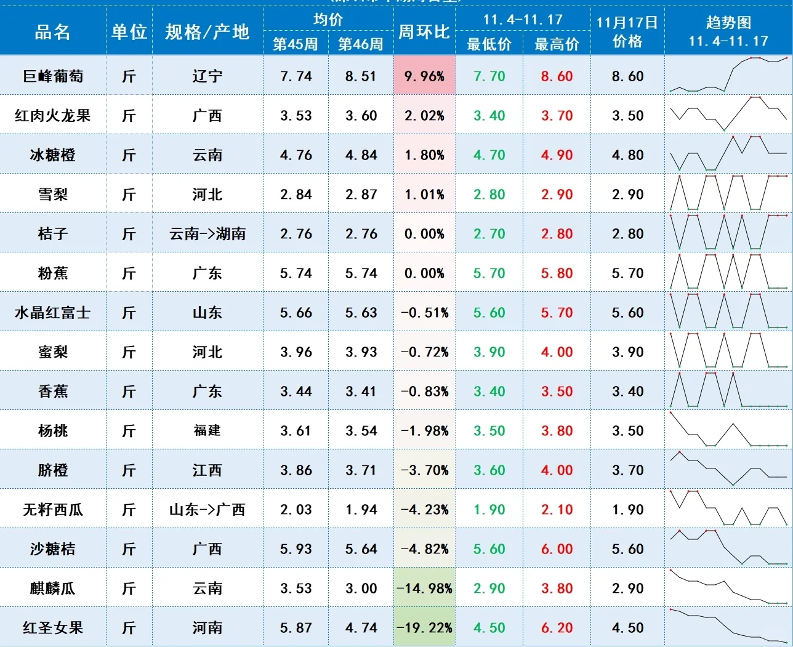Image resolution: width=793 pixels, height=647 pixels.
Task: Open the 巨峰葡萄 trend sparkline
Action: tap(728, 75)
